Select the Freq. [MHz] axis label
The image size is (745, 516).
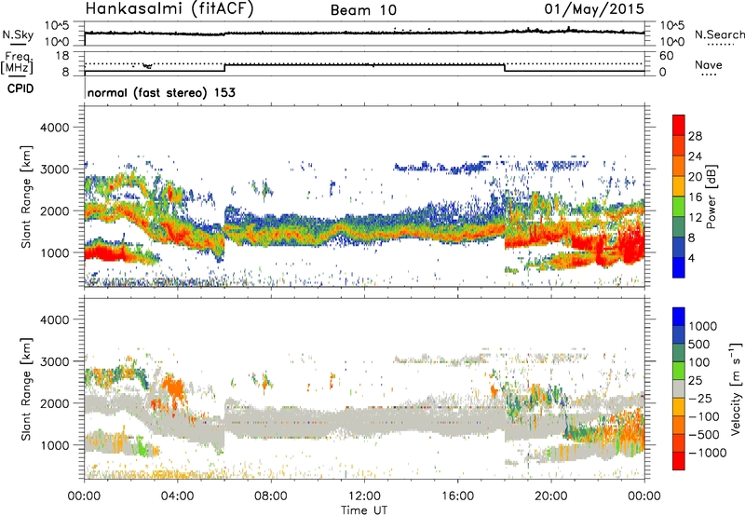(17, 62)
